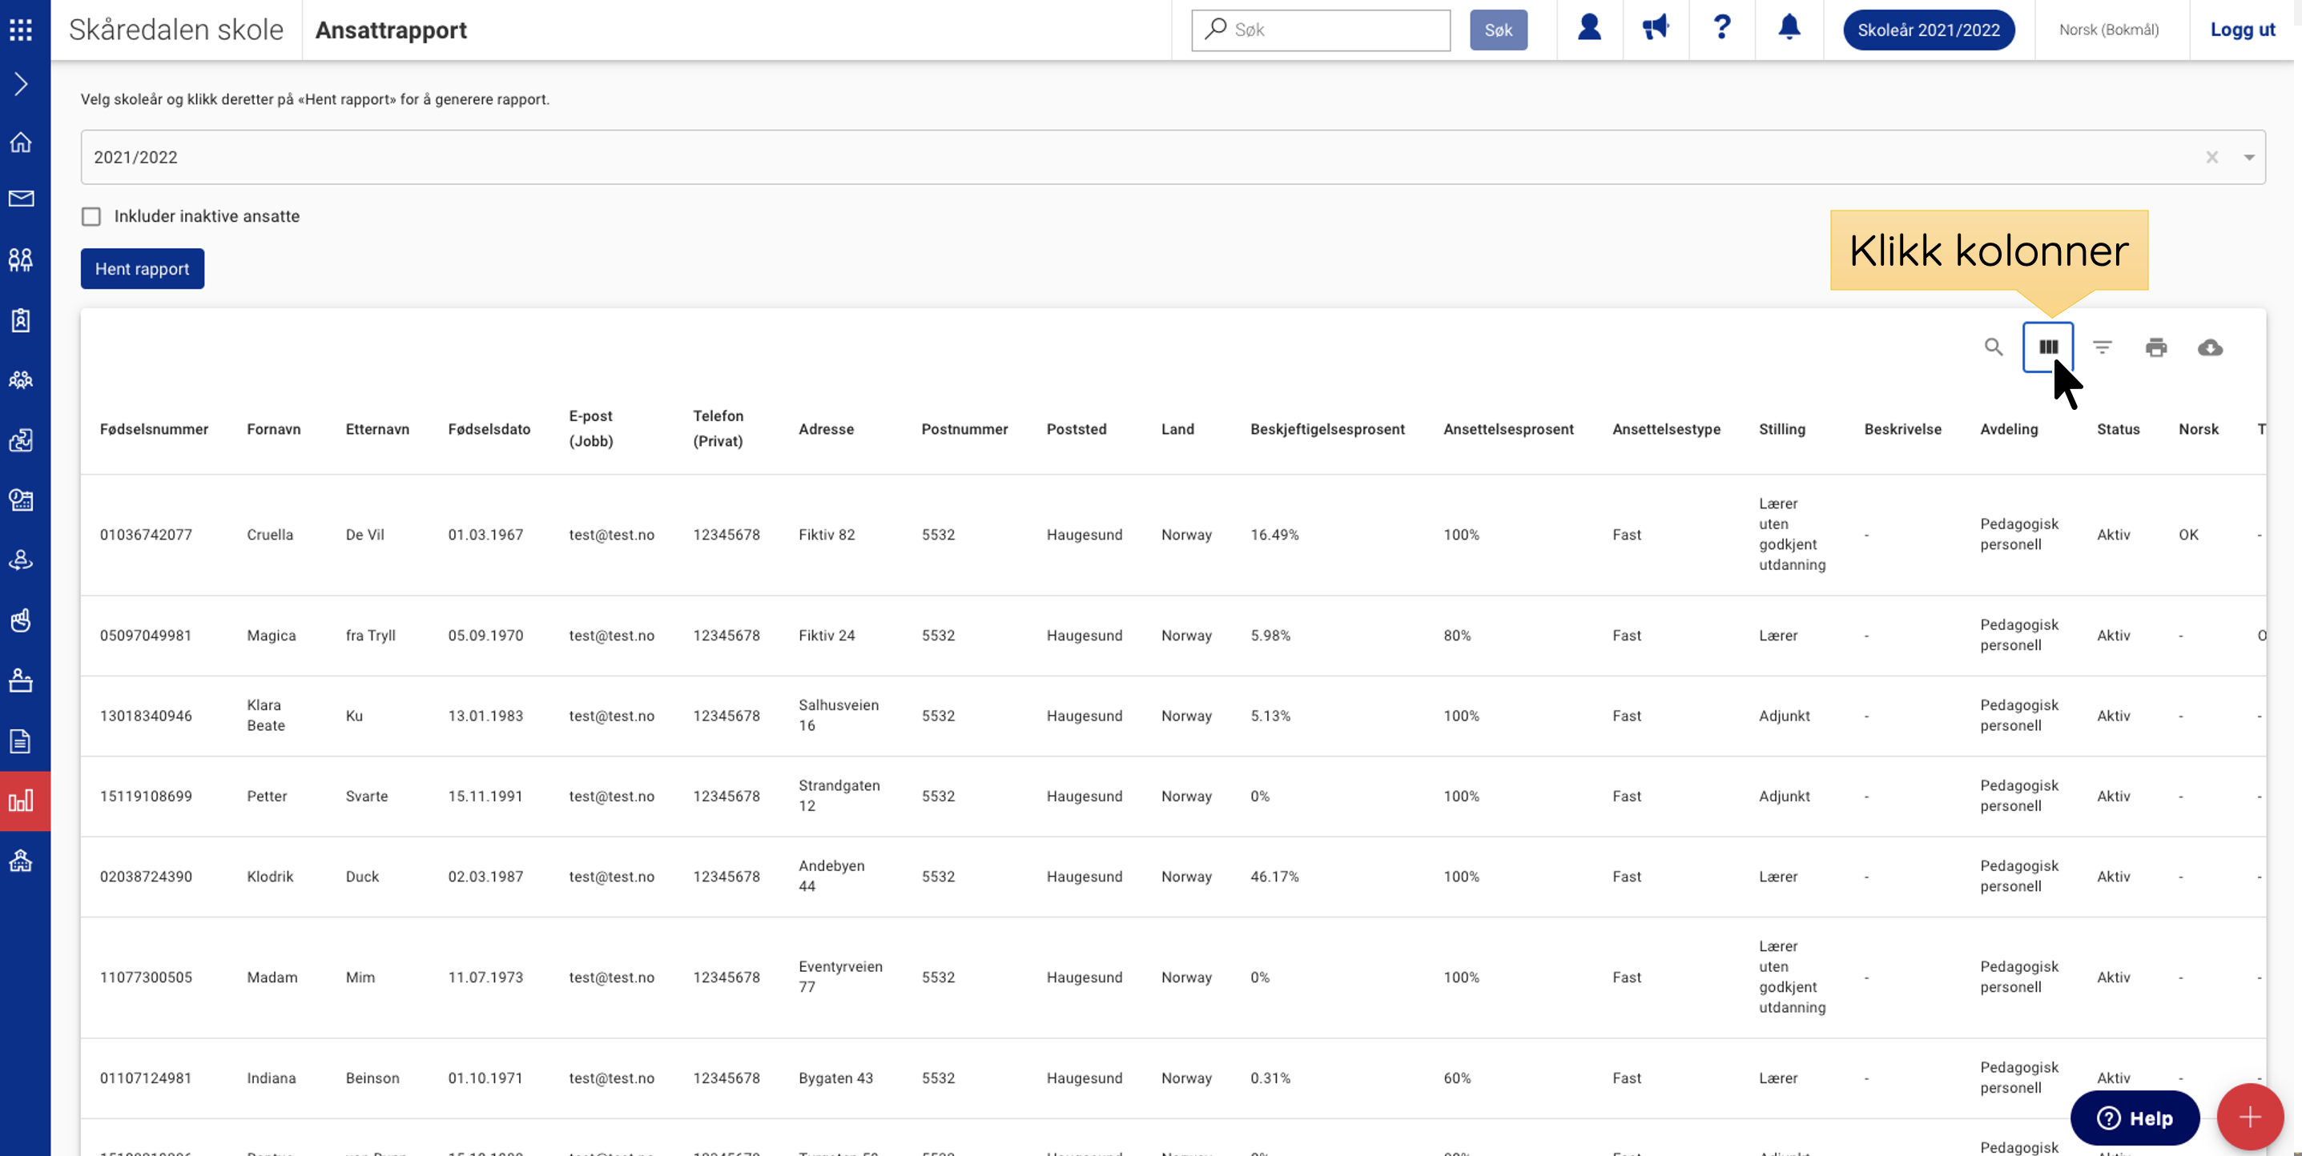The width and height of the screenshot is (2302, 1156).
Task: Open the megaphone announcements icon
Action: click(x=1655, y=28)
